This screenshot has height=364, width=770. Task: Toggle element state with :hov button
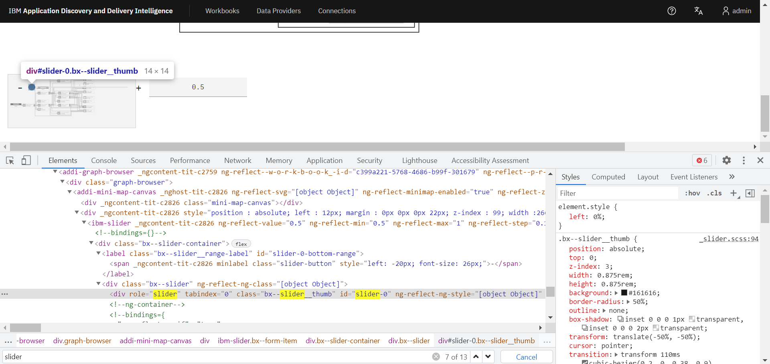click(692, 193)
